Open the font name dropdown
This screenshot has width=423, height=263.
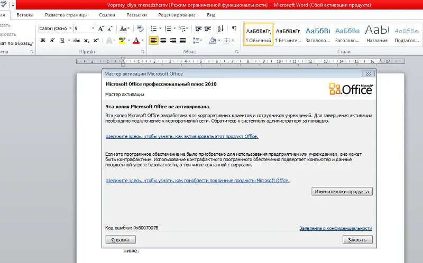tap(70, 29)
